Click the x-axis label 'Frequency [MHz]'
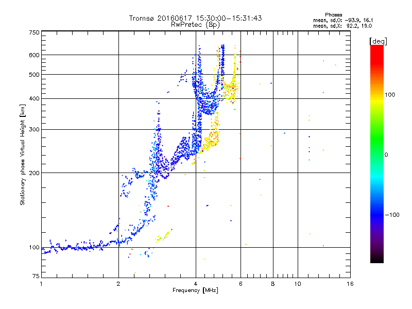The image size is (412, 309). pos(195,290)
